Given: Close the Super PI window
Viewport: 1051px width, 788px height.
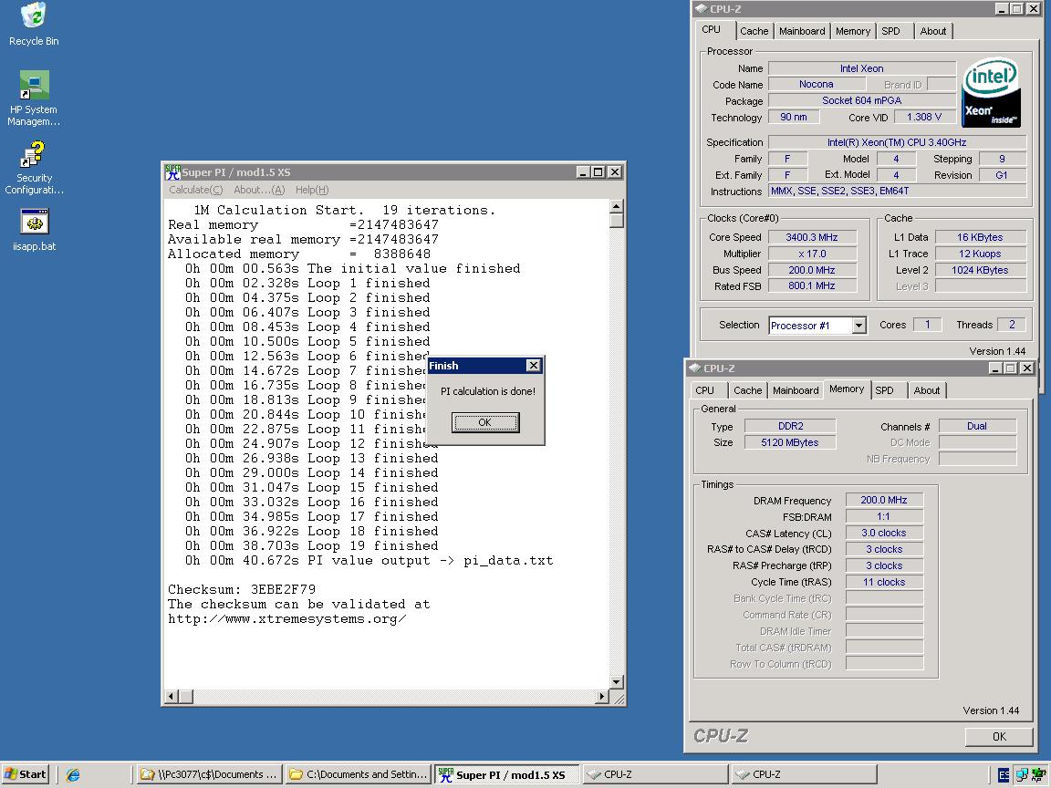Looking at the screenshot, I should point(615,172).
